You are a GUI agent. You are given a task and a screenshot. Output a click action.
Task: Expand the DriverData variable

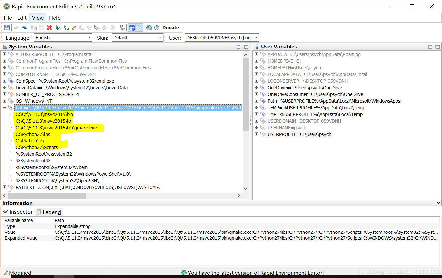point(4,88)
